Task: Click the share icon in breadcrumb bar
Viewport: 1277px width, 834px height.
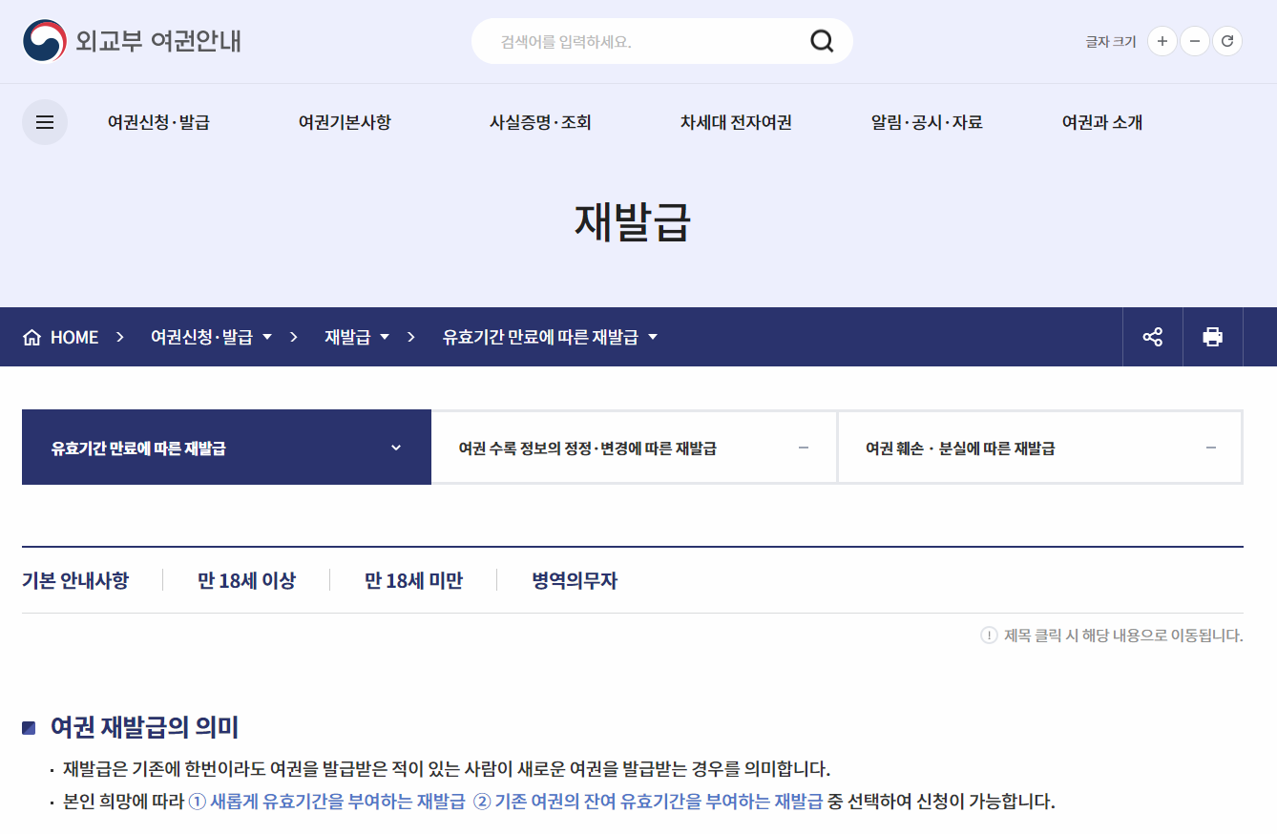Action: tap(1152, 336)
